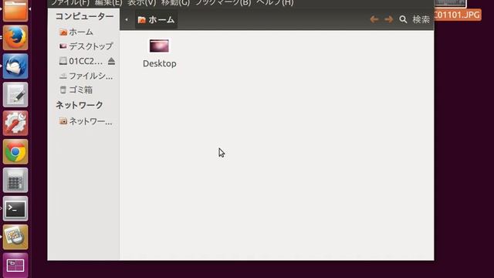
Task: Click the small path bar left arrow
Action: 127,20
